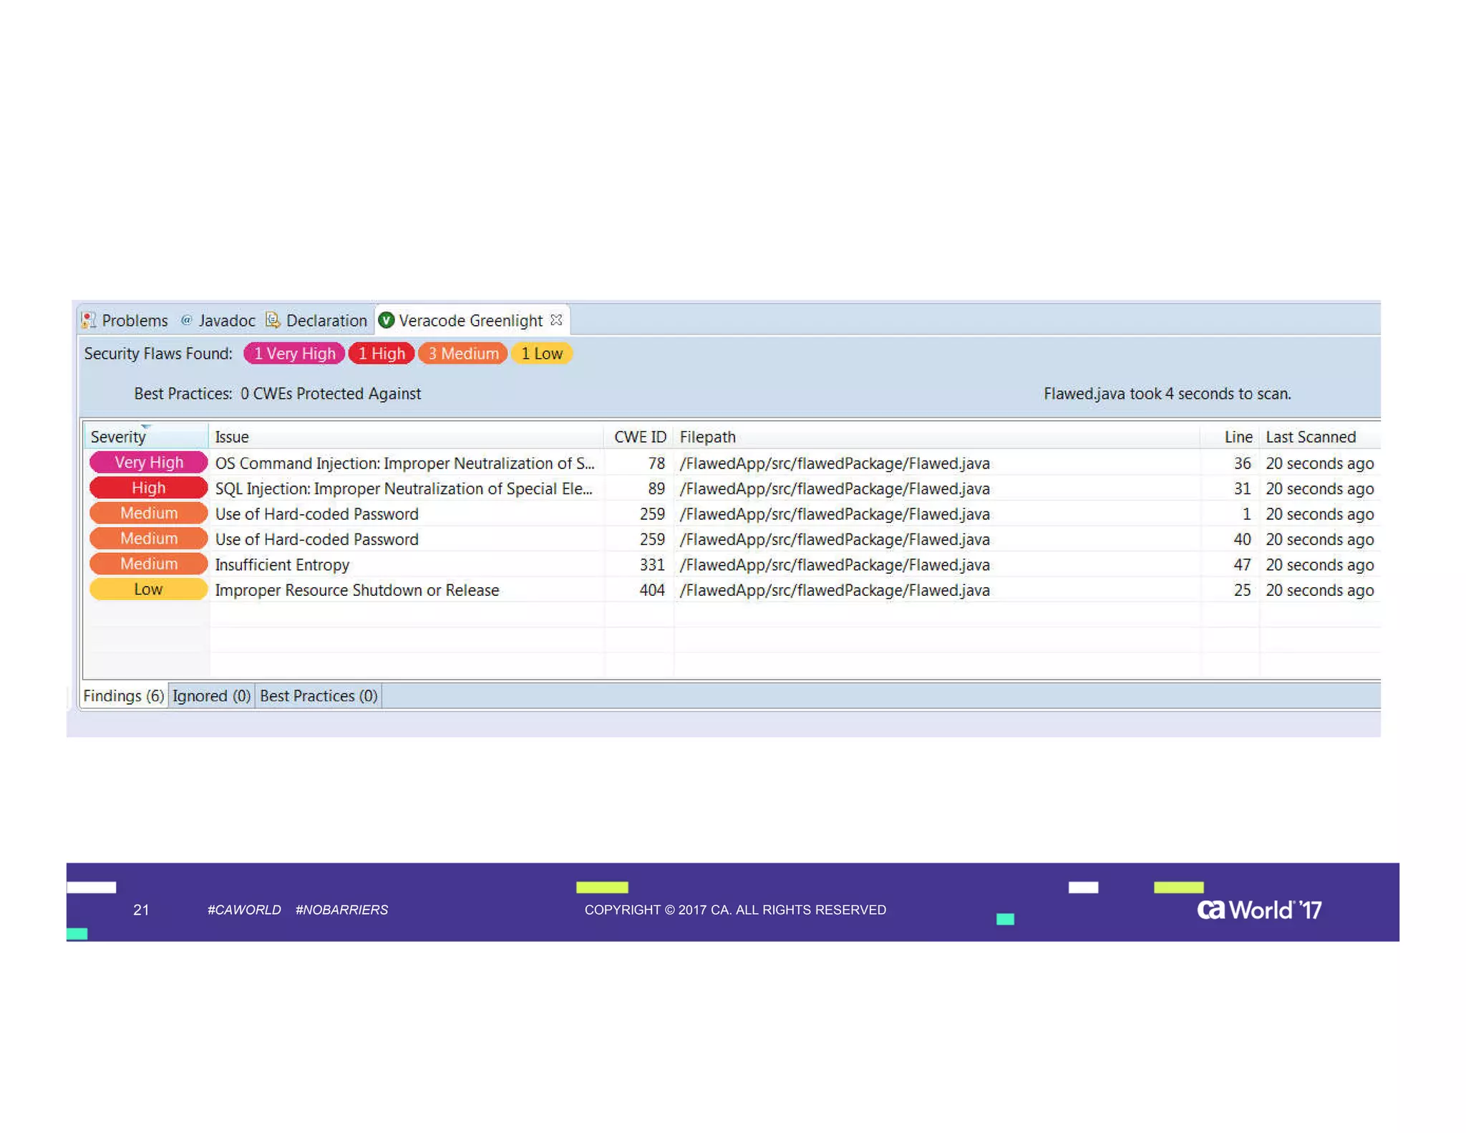Filter by the 1 High badge
Image resolution: width=1466 pixels, height=1133 pixels.
point(382,354)
